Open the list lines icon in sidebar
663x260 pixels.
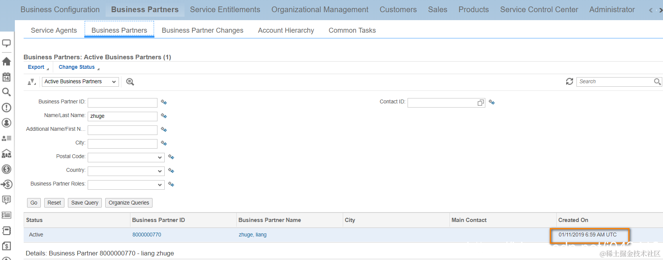pyautogui.click(x=6, y=215)
